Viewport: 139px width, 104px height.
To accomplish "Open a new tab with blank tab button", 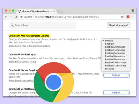I will [x=60, y=11].
